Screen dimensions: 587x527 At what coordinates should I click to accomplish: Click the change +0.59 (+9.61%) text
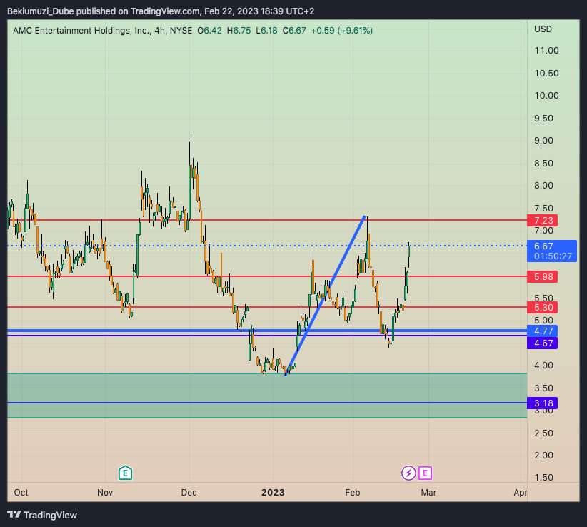(x=342, y=30)
